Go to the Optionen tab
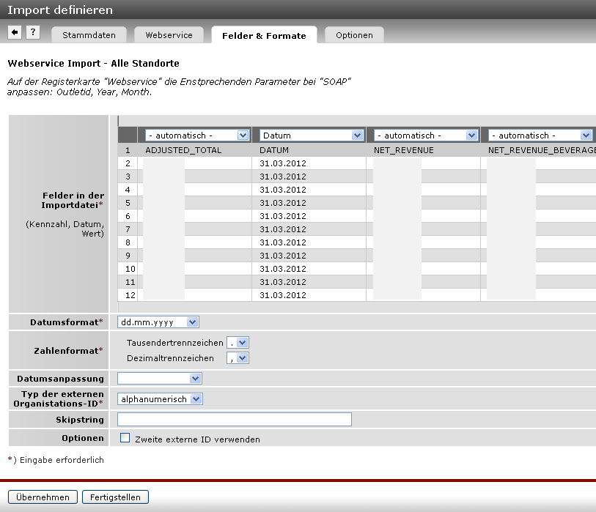The width and height of the screenshot is (596, 512). [354, 35]
